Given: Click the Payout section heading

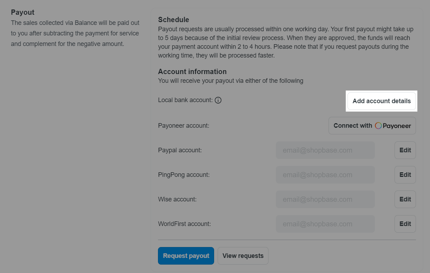Looking at the screenshot, I should 23,12.
